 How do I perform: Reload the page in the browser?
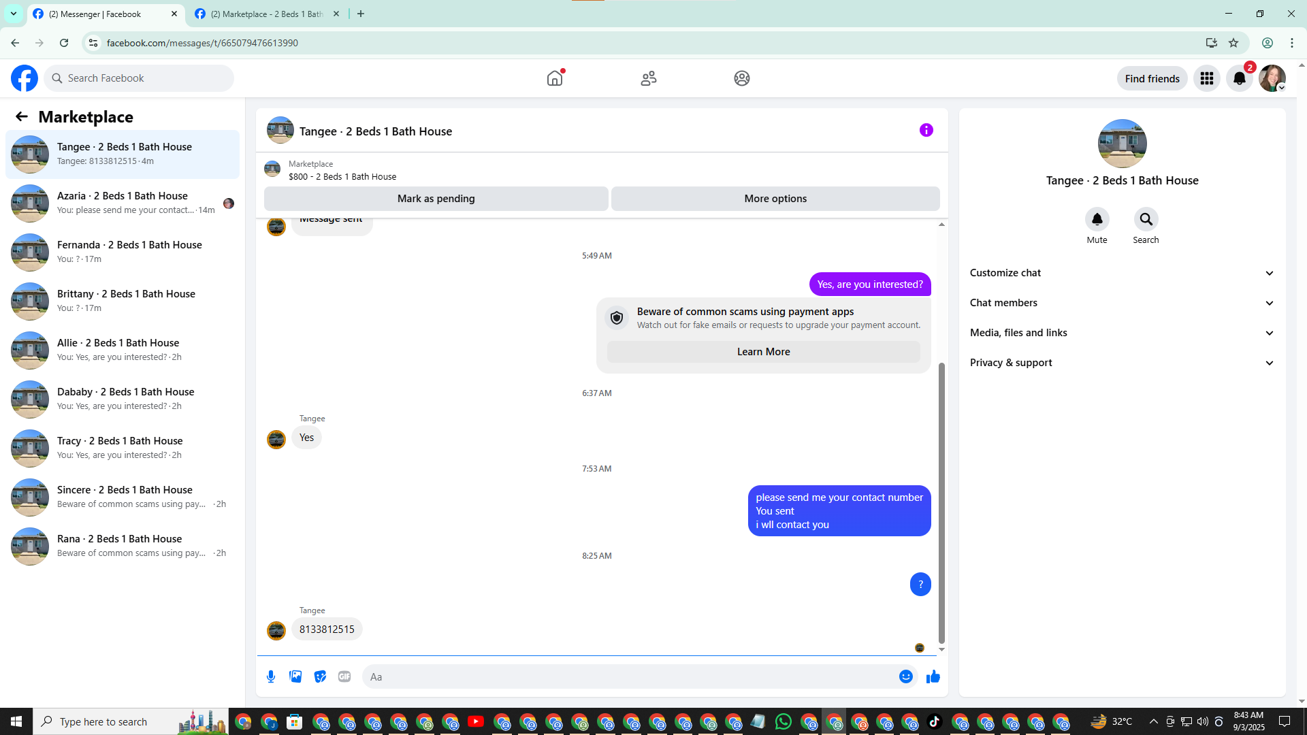[x=64, y=43]
